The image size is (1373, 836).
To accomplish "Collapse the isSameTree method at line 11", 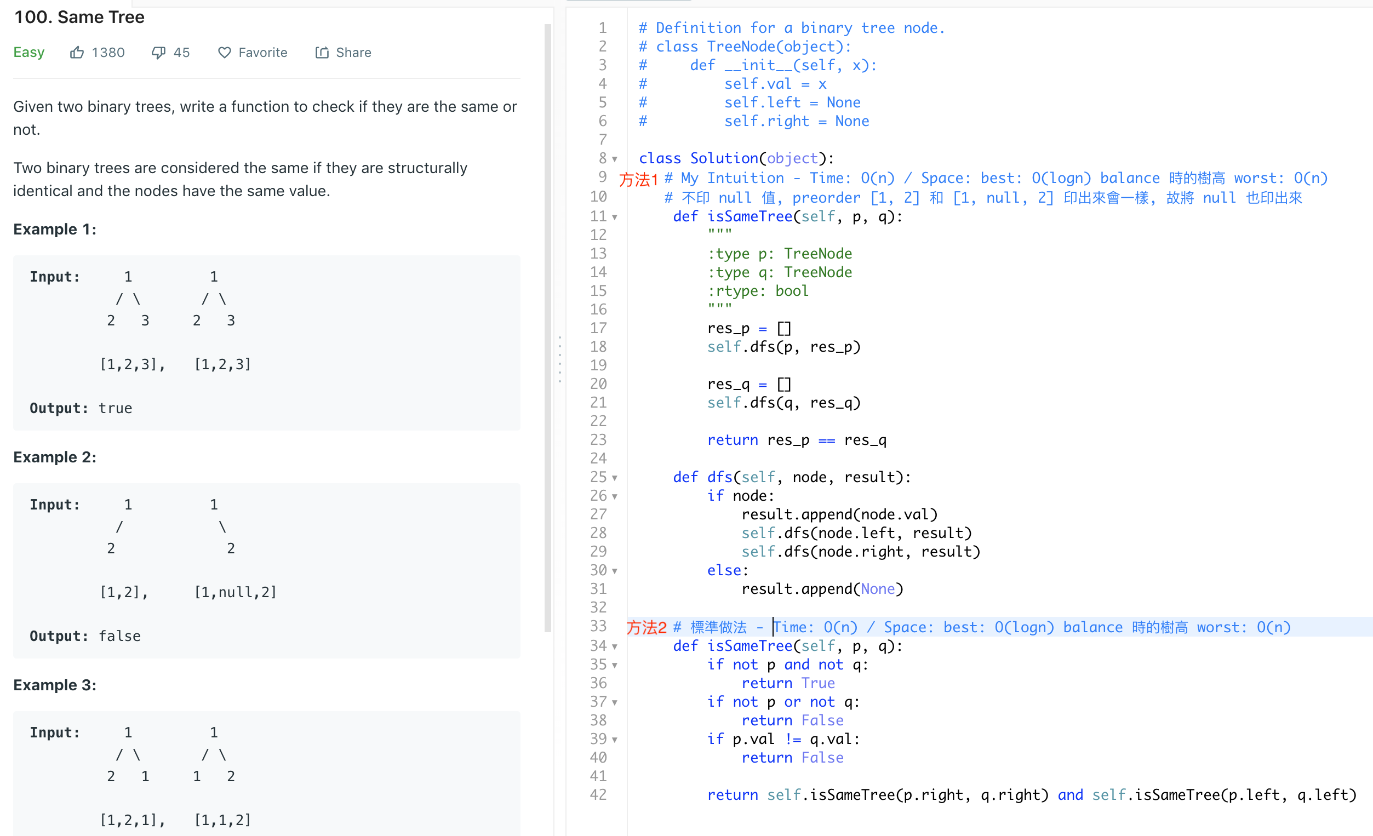I will point(615,216).
